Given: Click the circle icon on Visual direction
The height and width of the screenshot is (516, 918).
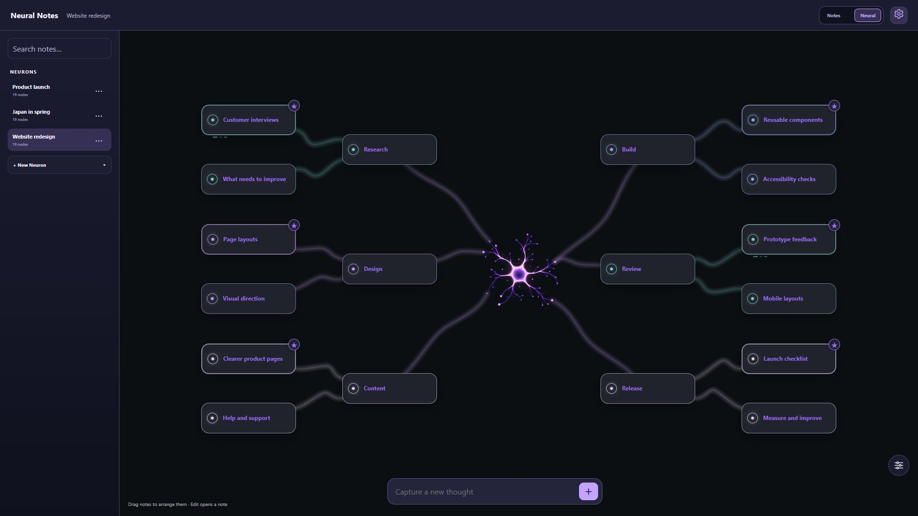Looking at the screenshot, I should pyautogui.click(x=212, y=299).
